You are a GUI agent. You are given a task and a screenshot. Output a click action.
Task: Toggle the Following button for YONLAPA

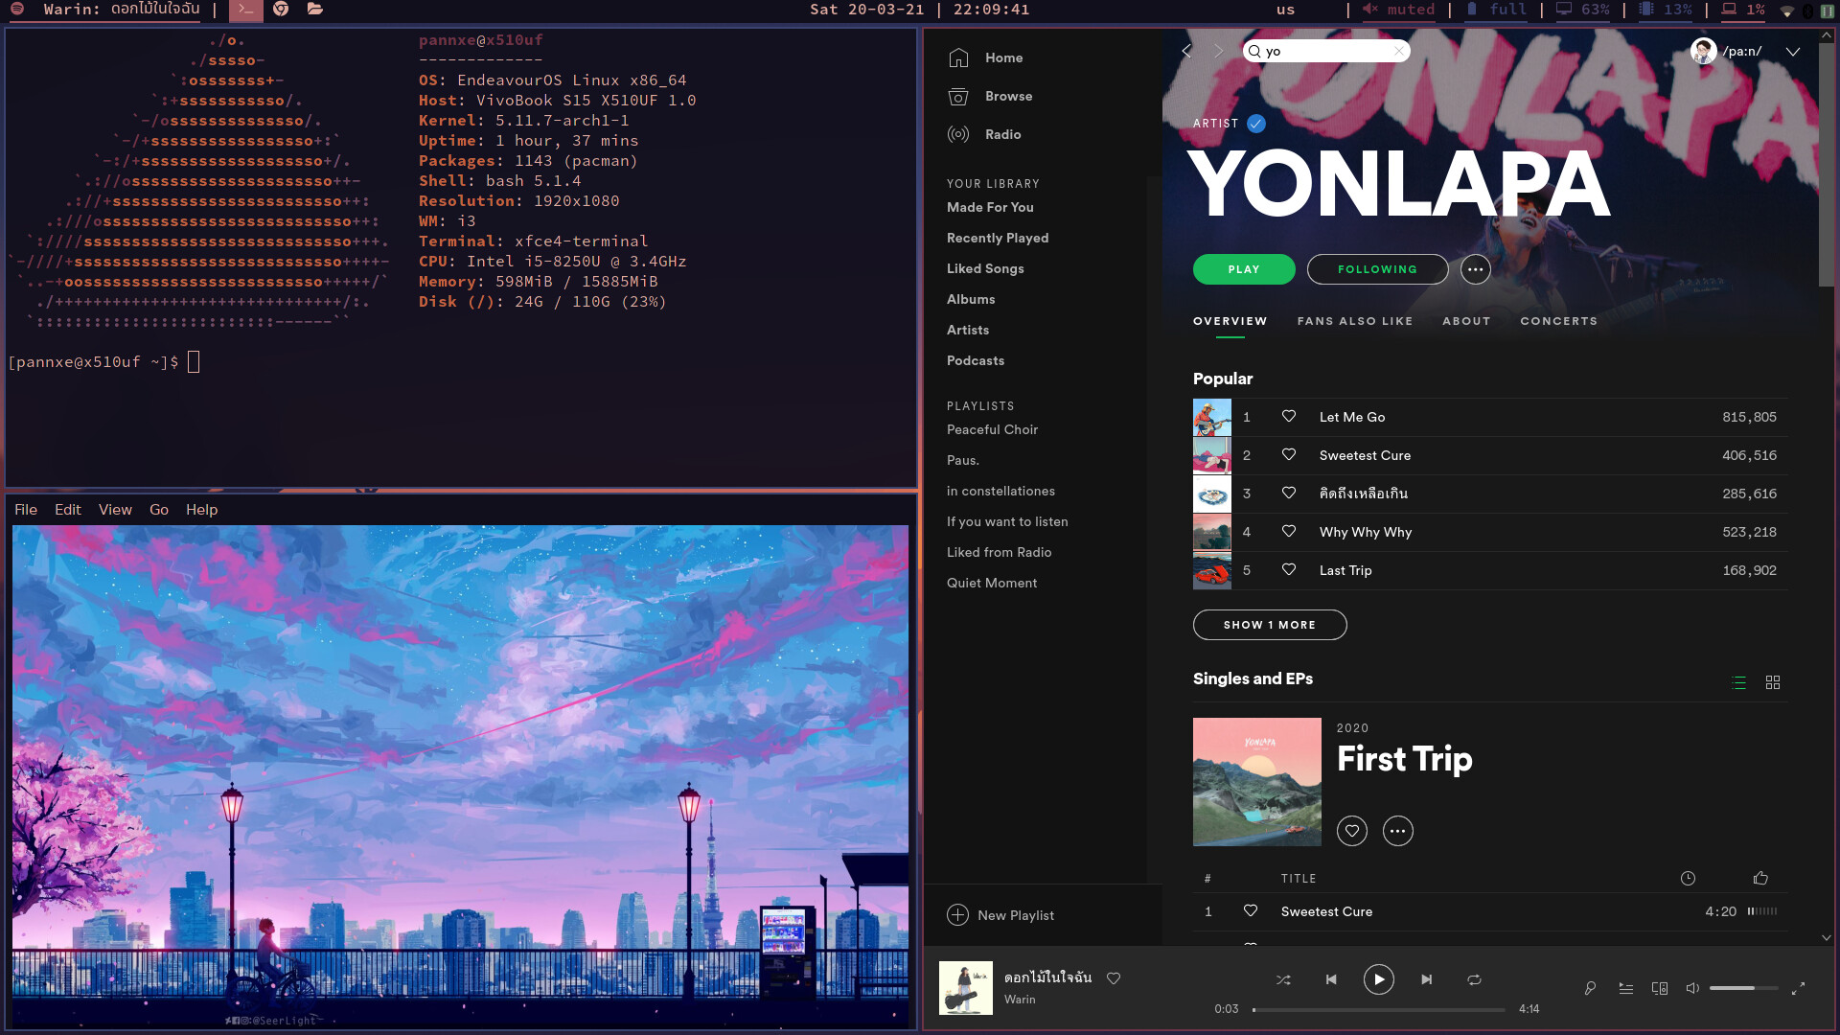(1377, 269)
